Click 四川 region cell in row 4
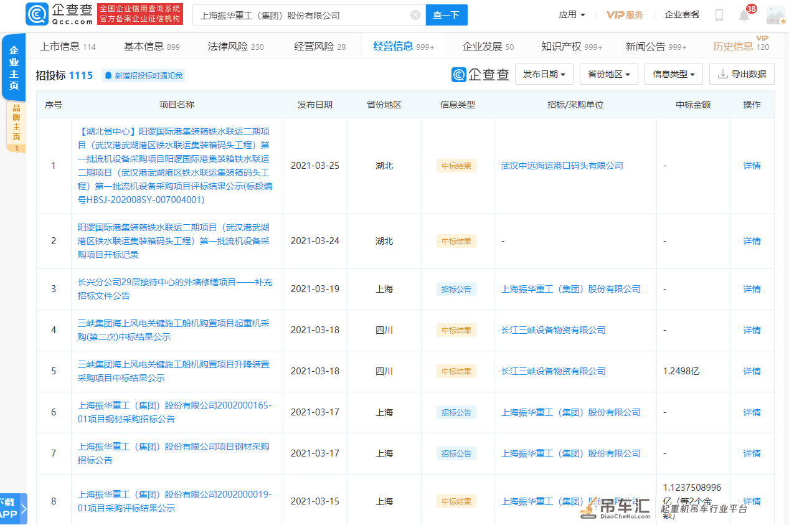 384,330
